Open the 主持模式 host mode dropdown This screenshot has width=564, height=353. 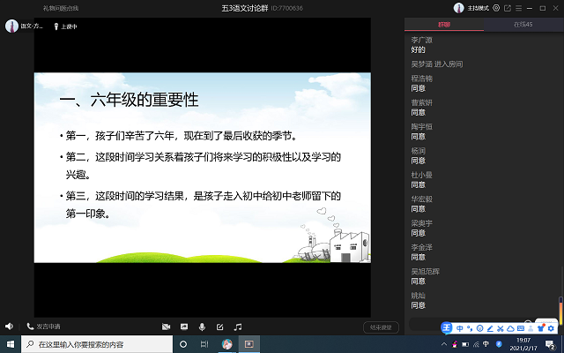coord(477,8)
